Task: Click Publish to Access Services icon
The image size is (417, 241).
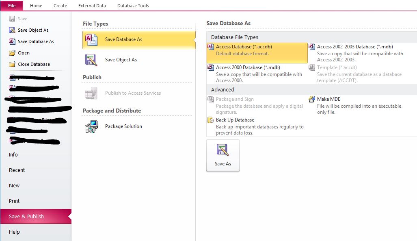Action: [91, 93]
